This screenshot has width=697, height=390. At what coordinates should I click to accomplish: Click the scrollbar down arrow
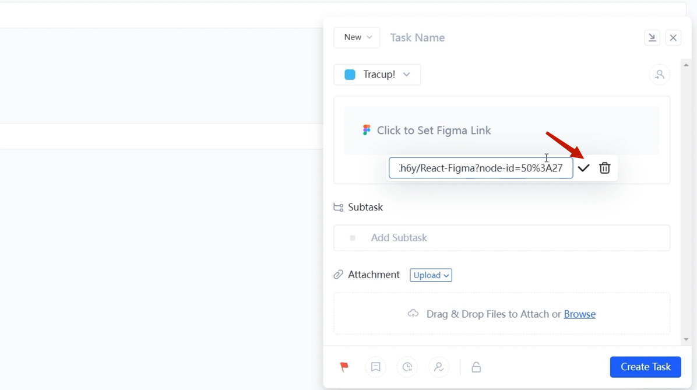(x=686, y=339)
